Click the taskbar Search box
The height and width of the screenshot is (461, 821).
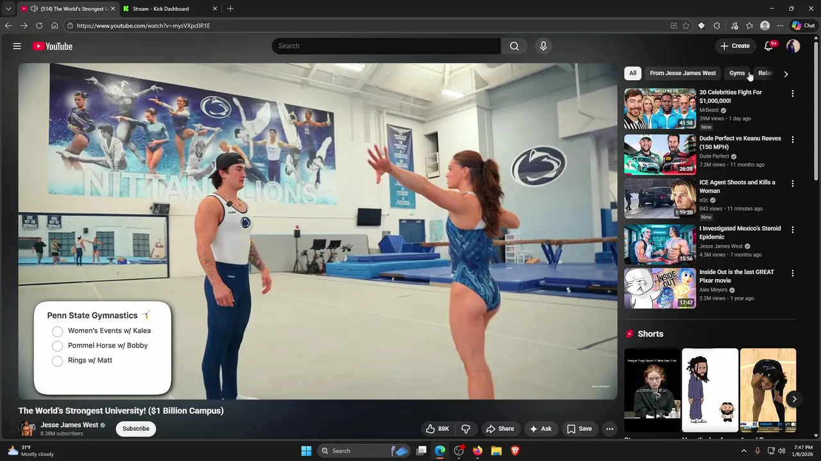click(x=363, y=451)
